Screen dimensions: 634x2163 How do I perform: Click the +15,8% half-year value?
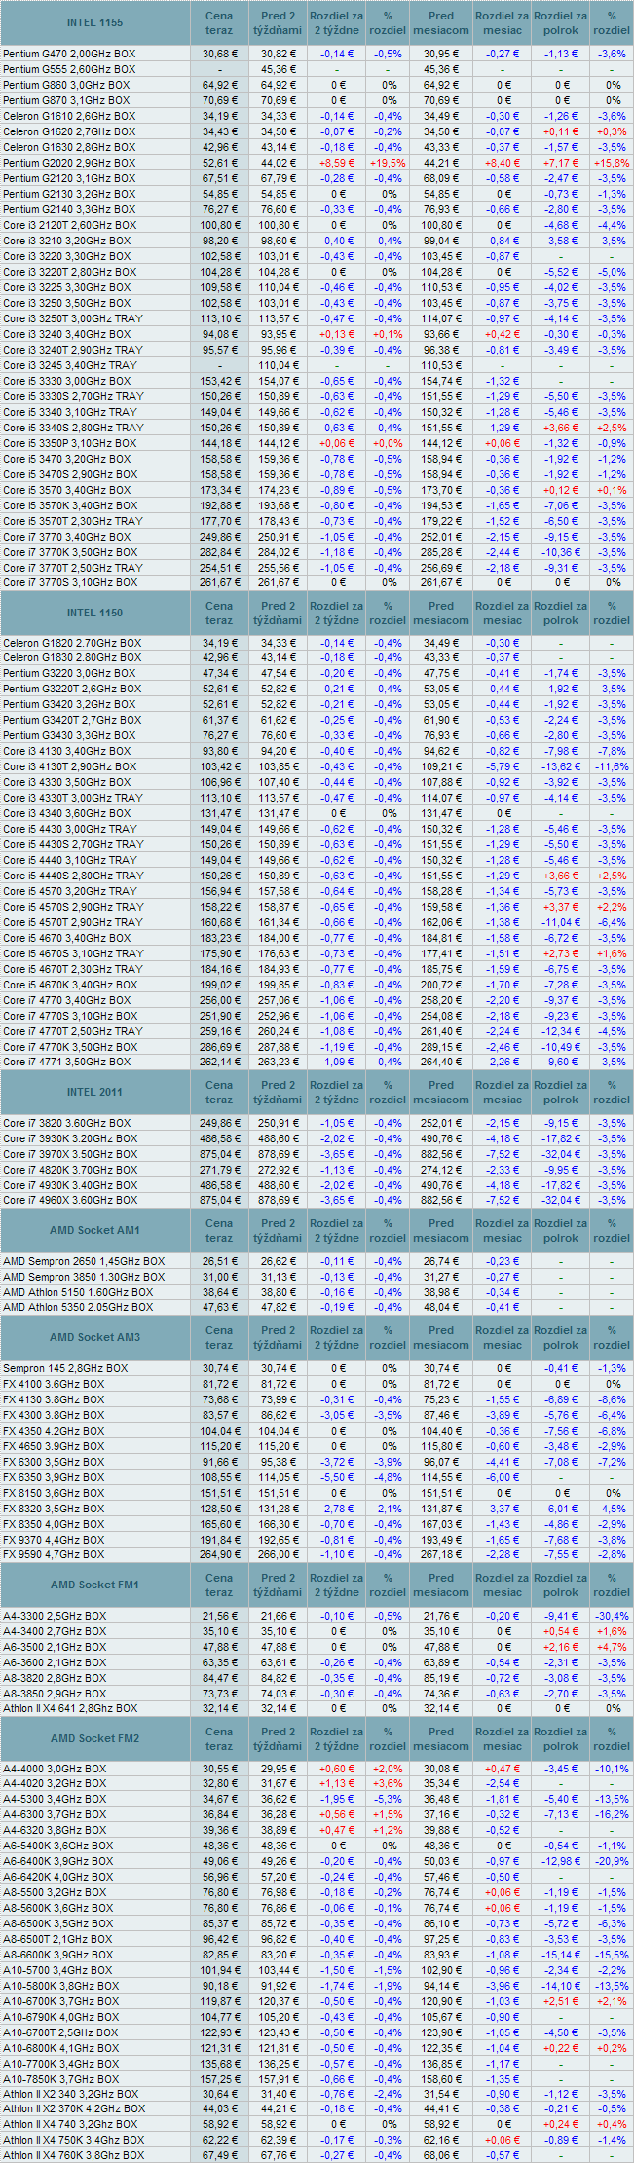coord(612,163)
